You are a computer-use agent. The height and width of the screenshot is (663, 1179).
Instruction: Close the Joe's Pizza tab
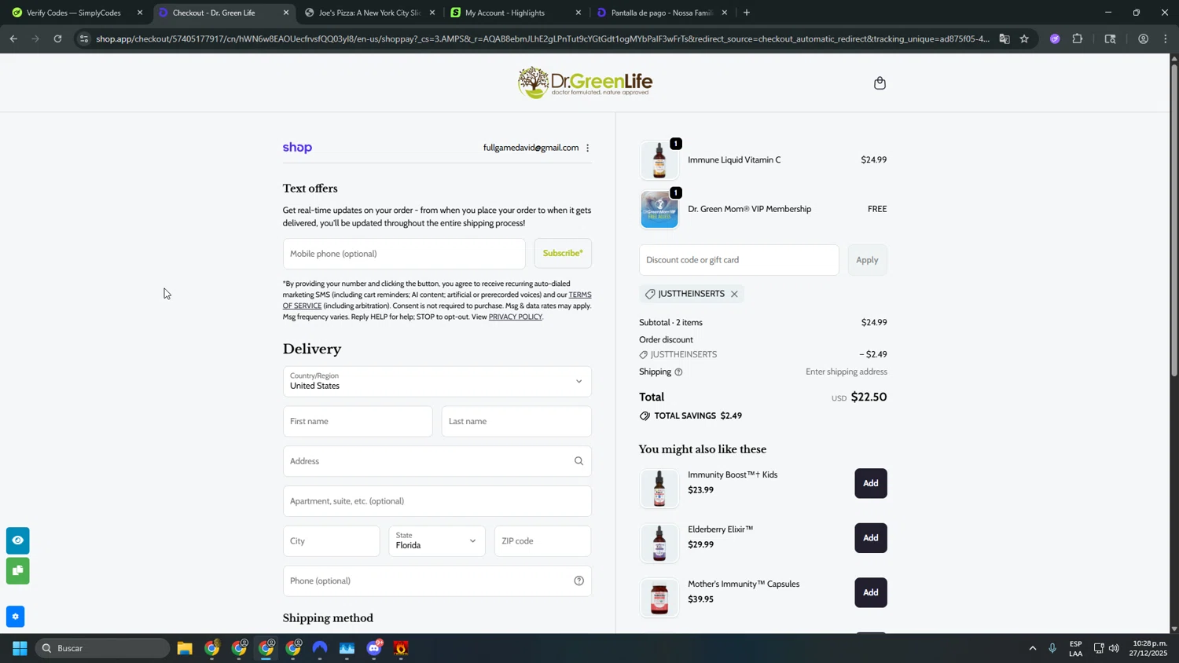pos(432,13)
